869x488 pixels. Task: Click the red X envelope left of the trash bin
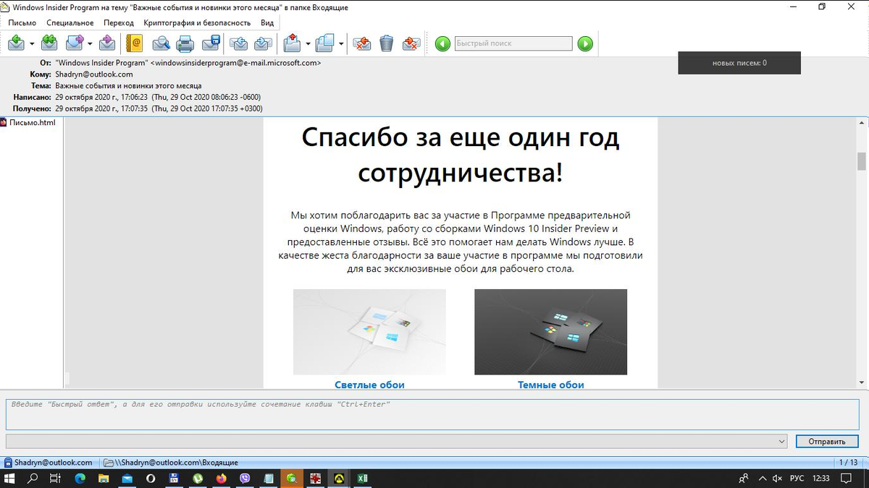pos(361,43)
